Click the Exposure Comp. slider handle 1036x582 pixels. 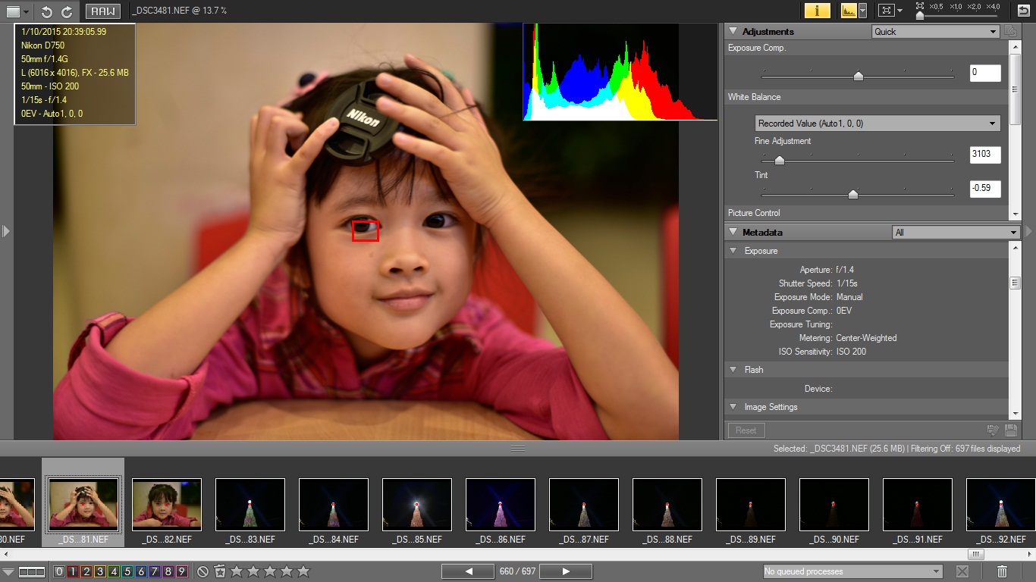[858, 76]
